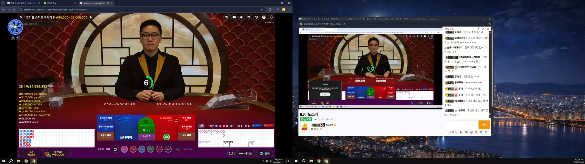
Task: Refresh slotnara chat with top reload icon
Action: [x=488, y=29]
